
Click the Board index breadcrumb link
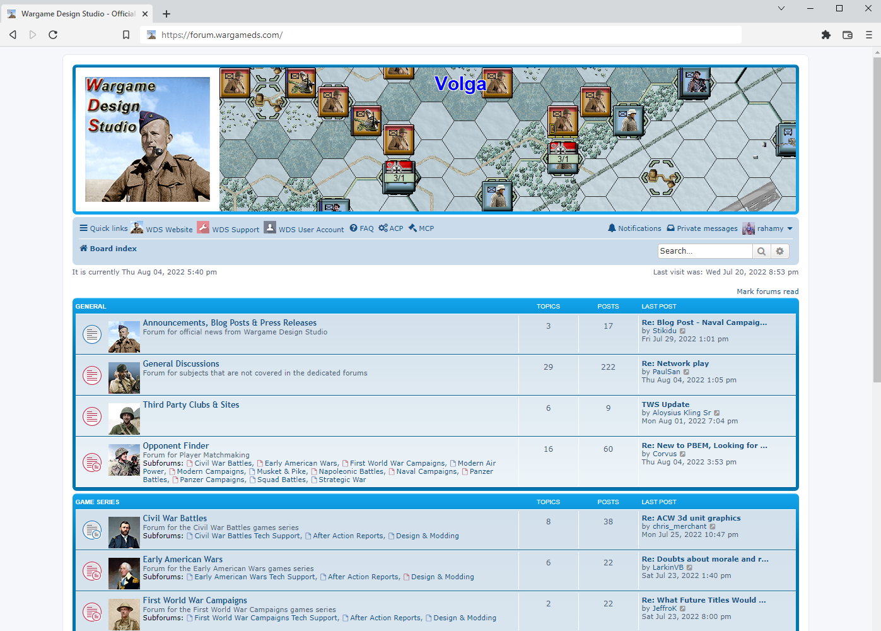click(113, 249)
